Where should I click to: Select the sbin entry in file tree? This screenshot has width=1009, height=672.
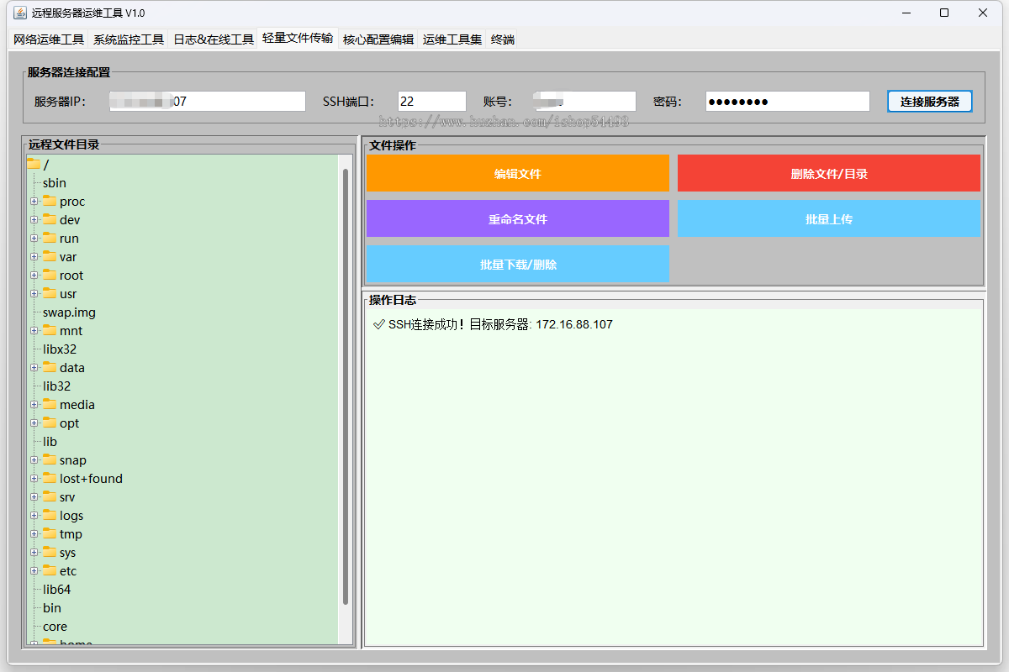pos(55,183)
